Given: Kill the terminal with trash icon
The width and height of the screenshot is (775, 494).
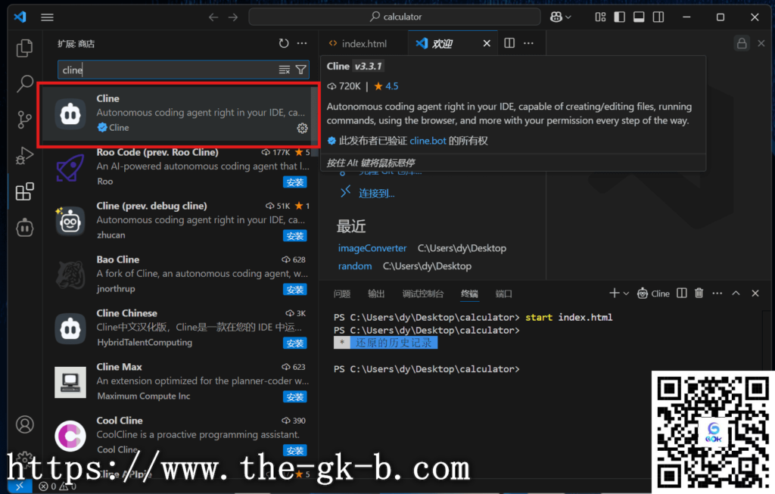Looking at the screenshot, I should click(699, 294).
